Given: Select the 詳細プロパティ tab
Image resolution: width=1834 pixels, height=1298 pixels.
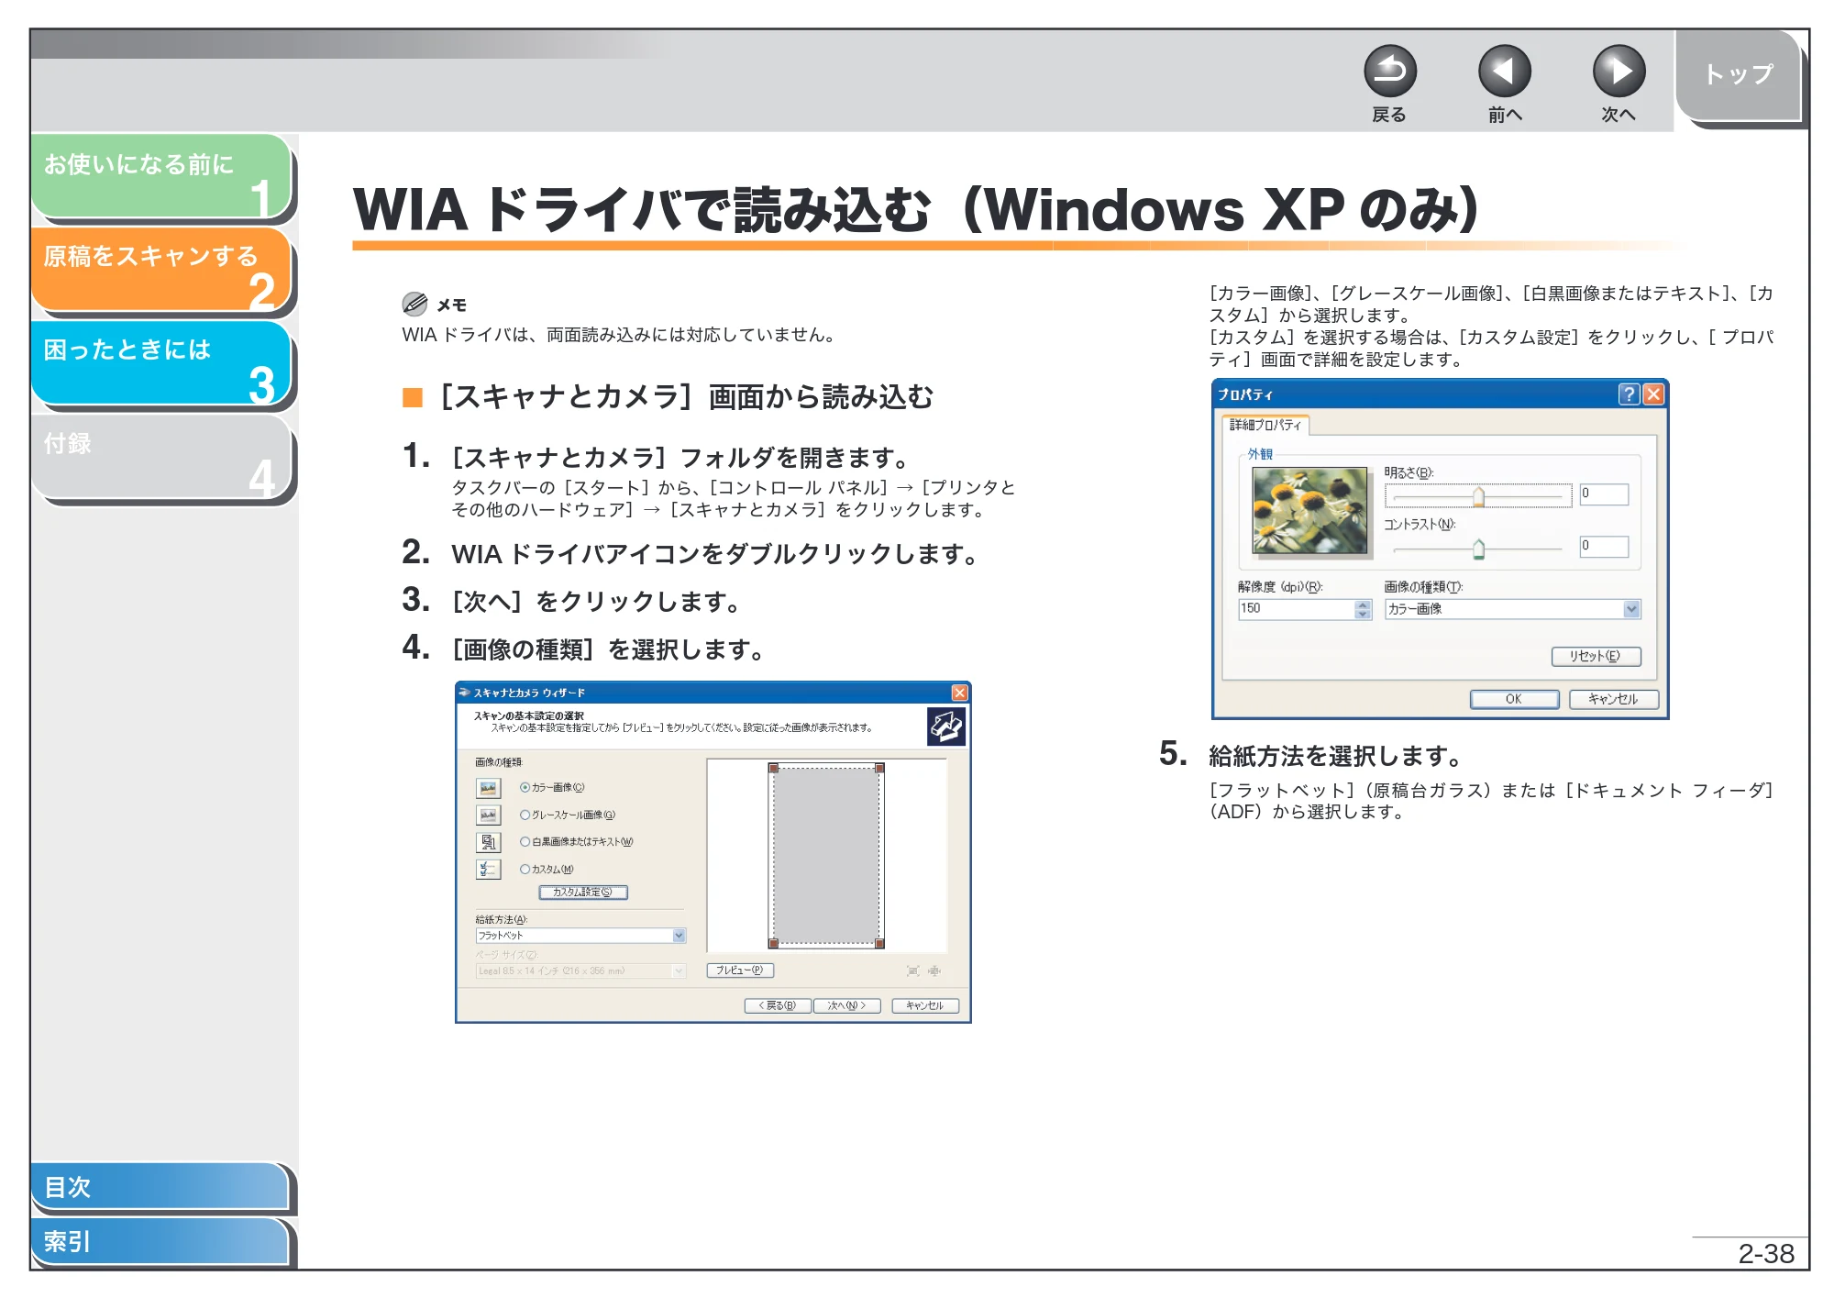Looking at the screenshot, I should tap(1265, 425).
